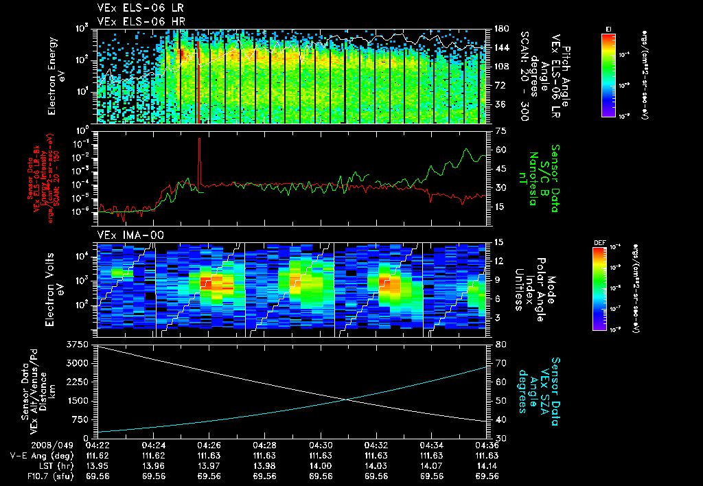Click the 80 tick on SZA axis
Viewport: 703px width, 486px height.
(x=501, y=345)
